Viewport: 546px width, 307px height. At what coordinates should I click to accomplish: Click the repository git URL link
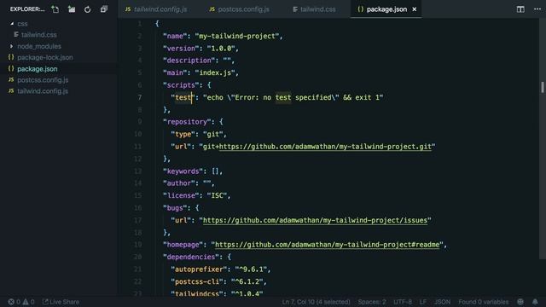click(325, 147)
